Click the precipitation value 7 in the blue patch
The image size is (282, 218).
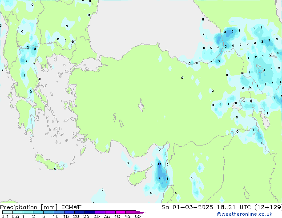tap(159, 178)
